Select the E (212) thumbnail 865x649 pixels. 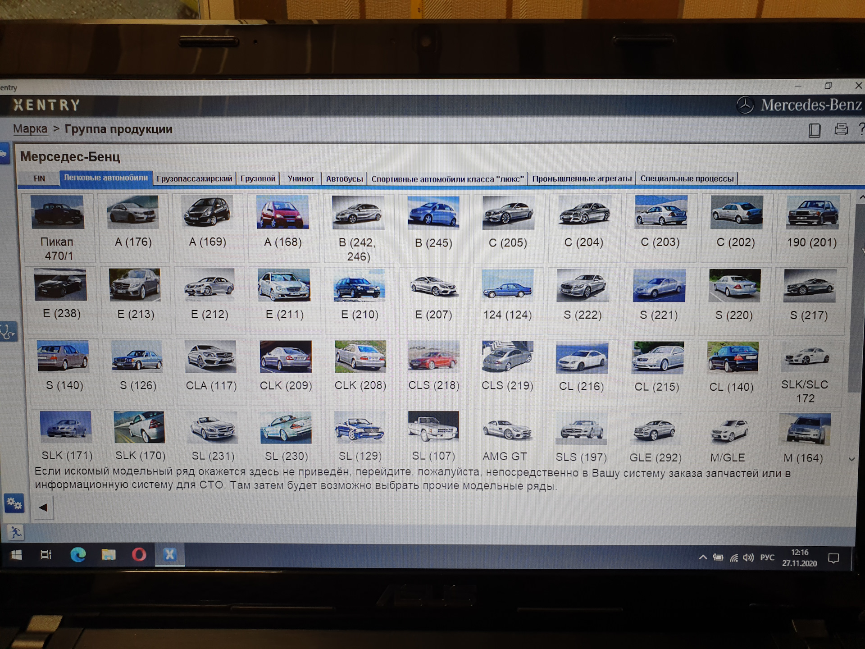tap(209, 285)
